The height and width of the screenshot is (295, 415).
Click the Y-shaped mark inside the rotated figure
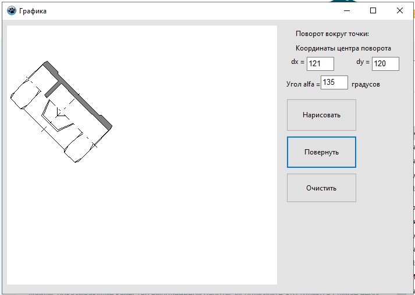point(59,113)
